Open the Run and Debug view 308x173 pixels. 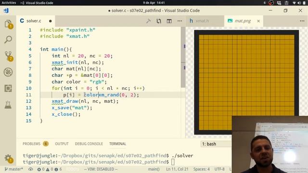coord(8,72)
